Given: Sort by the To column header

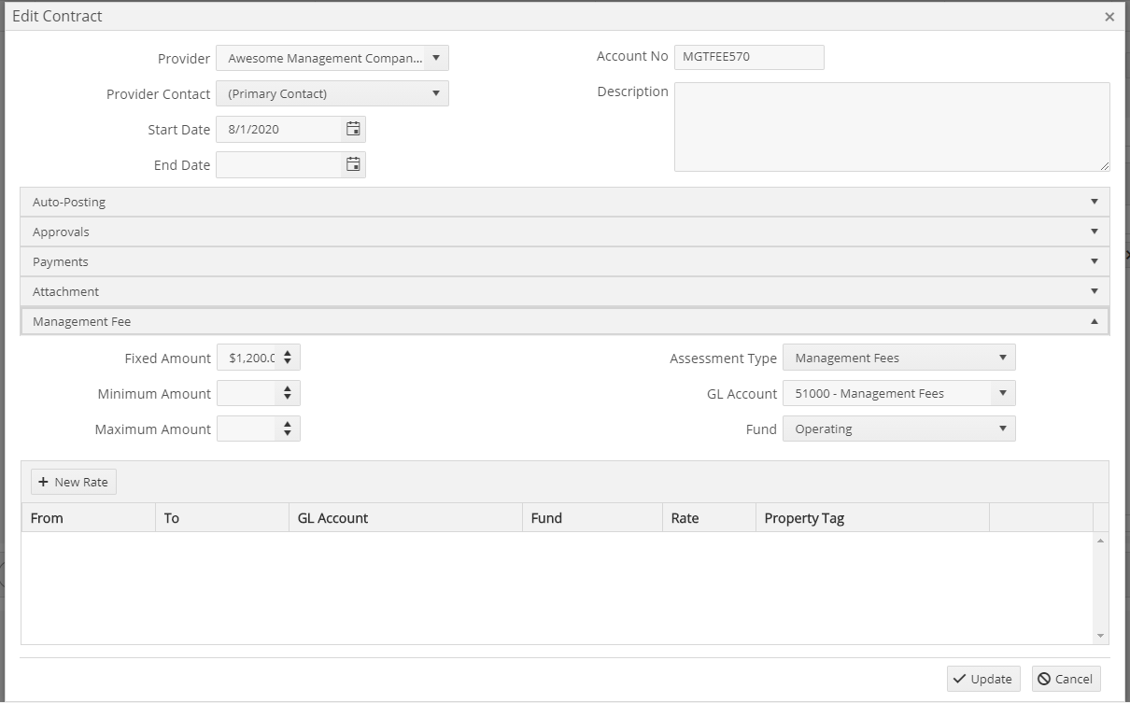Looking at the screenshot, I should tap(222, 517).
